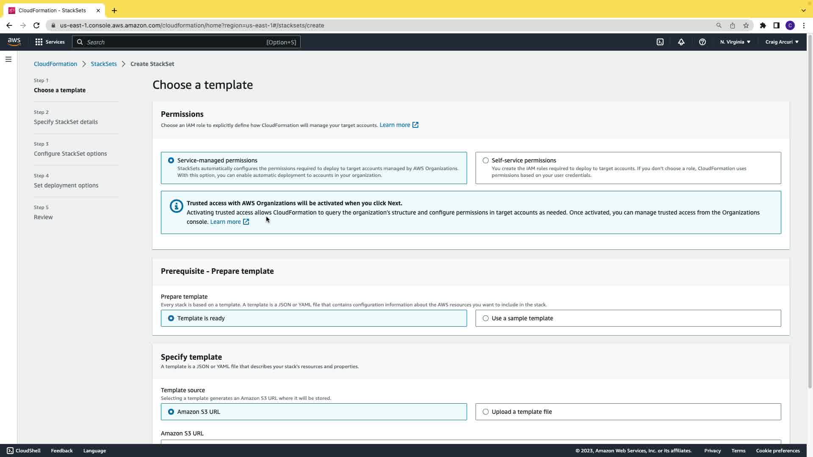The height and width of the screenshot is (457, 813).
Task: Select Self-service permissions radio button
Action: pos(486,160)
